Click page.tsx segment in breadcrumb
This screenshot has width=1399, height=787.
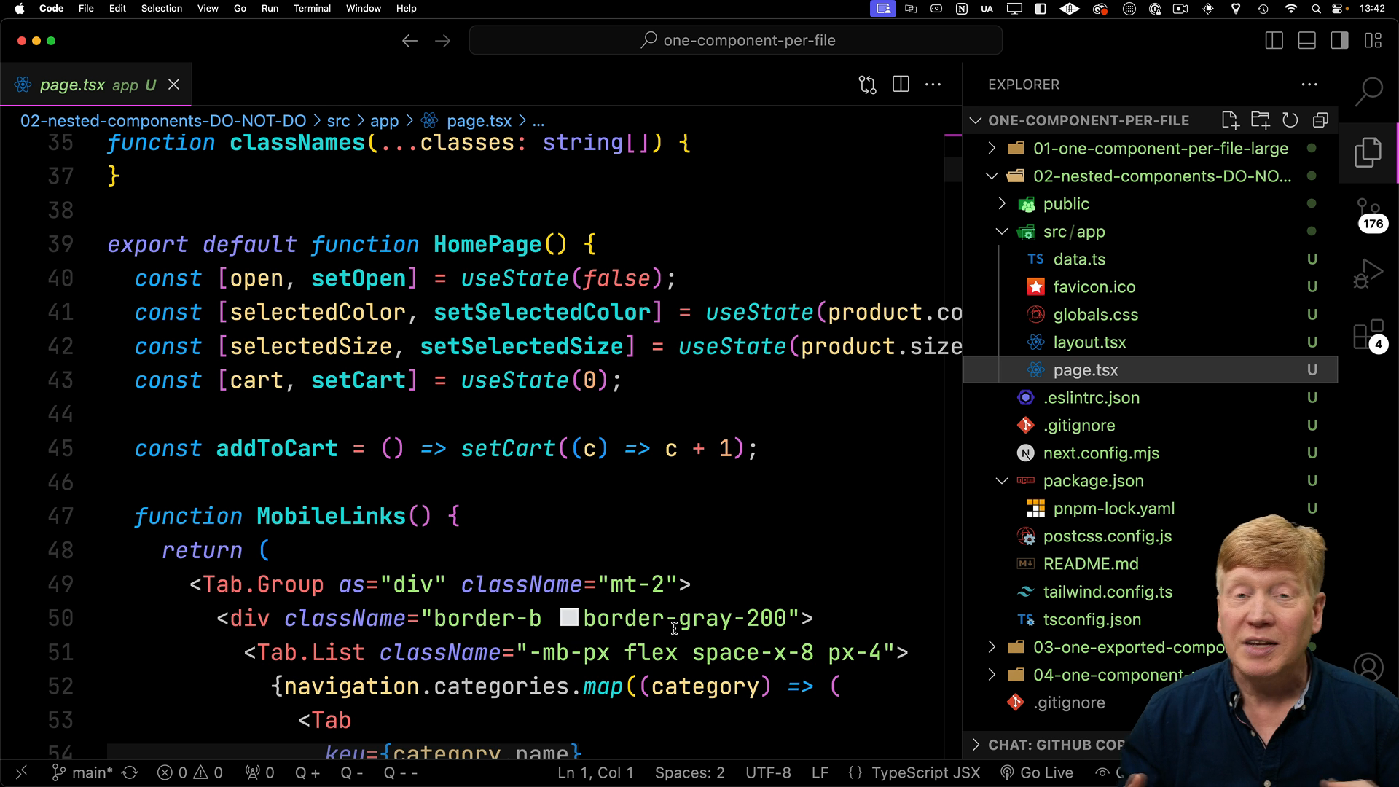click(x=479, y=121)
